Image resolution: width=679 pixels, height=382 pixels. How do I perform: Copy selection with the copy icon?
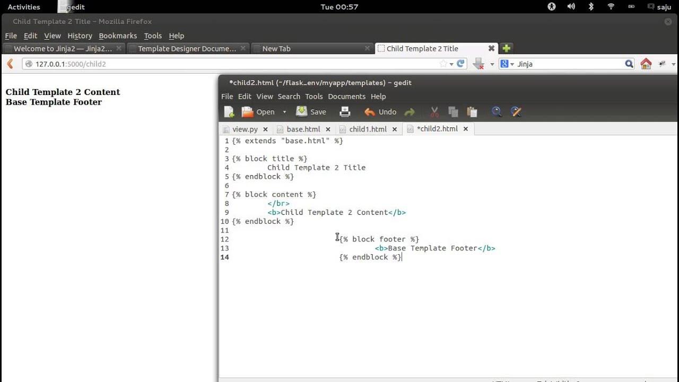pos(453,112)
